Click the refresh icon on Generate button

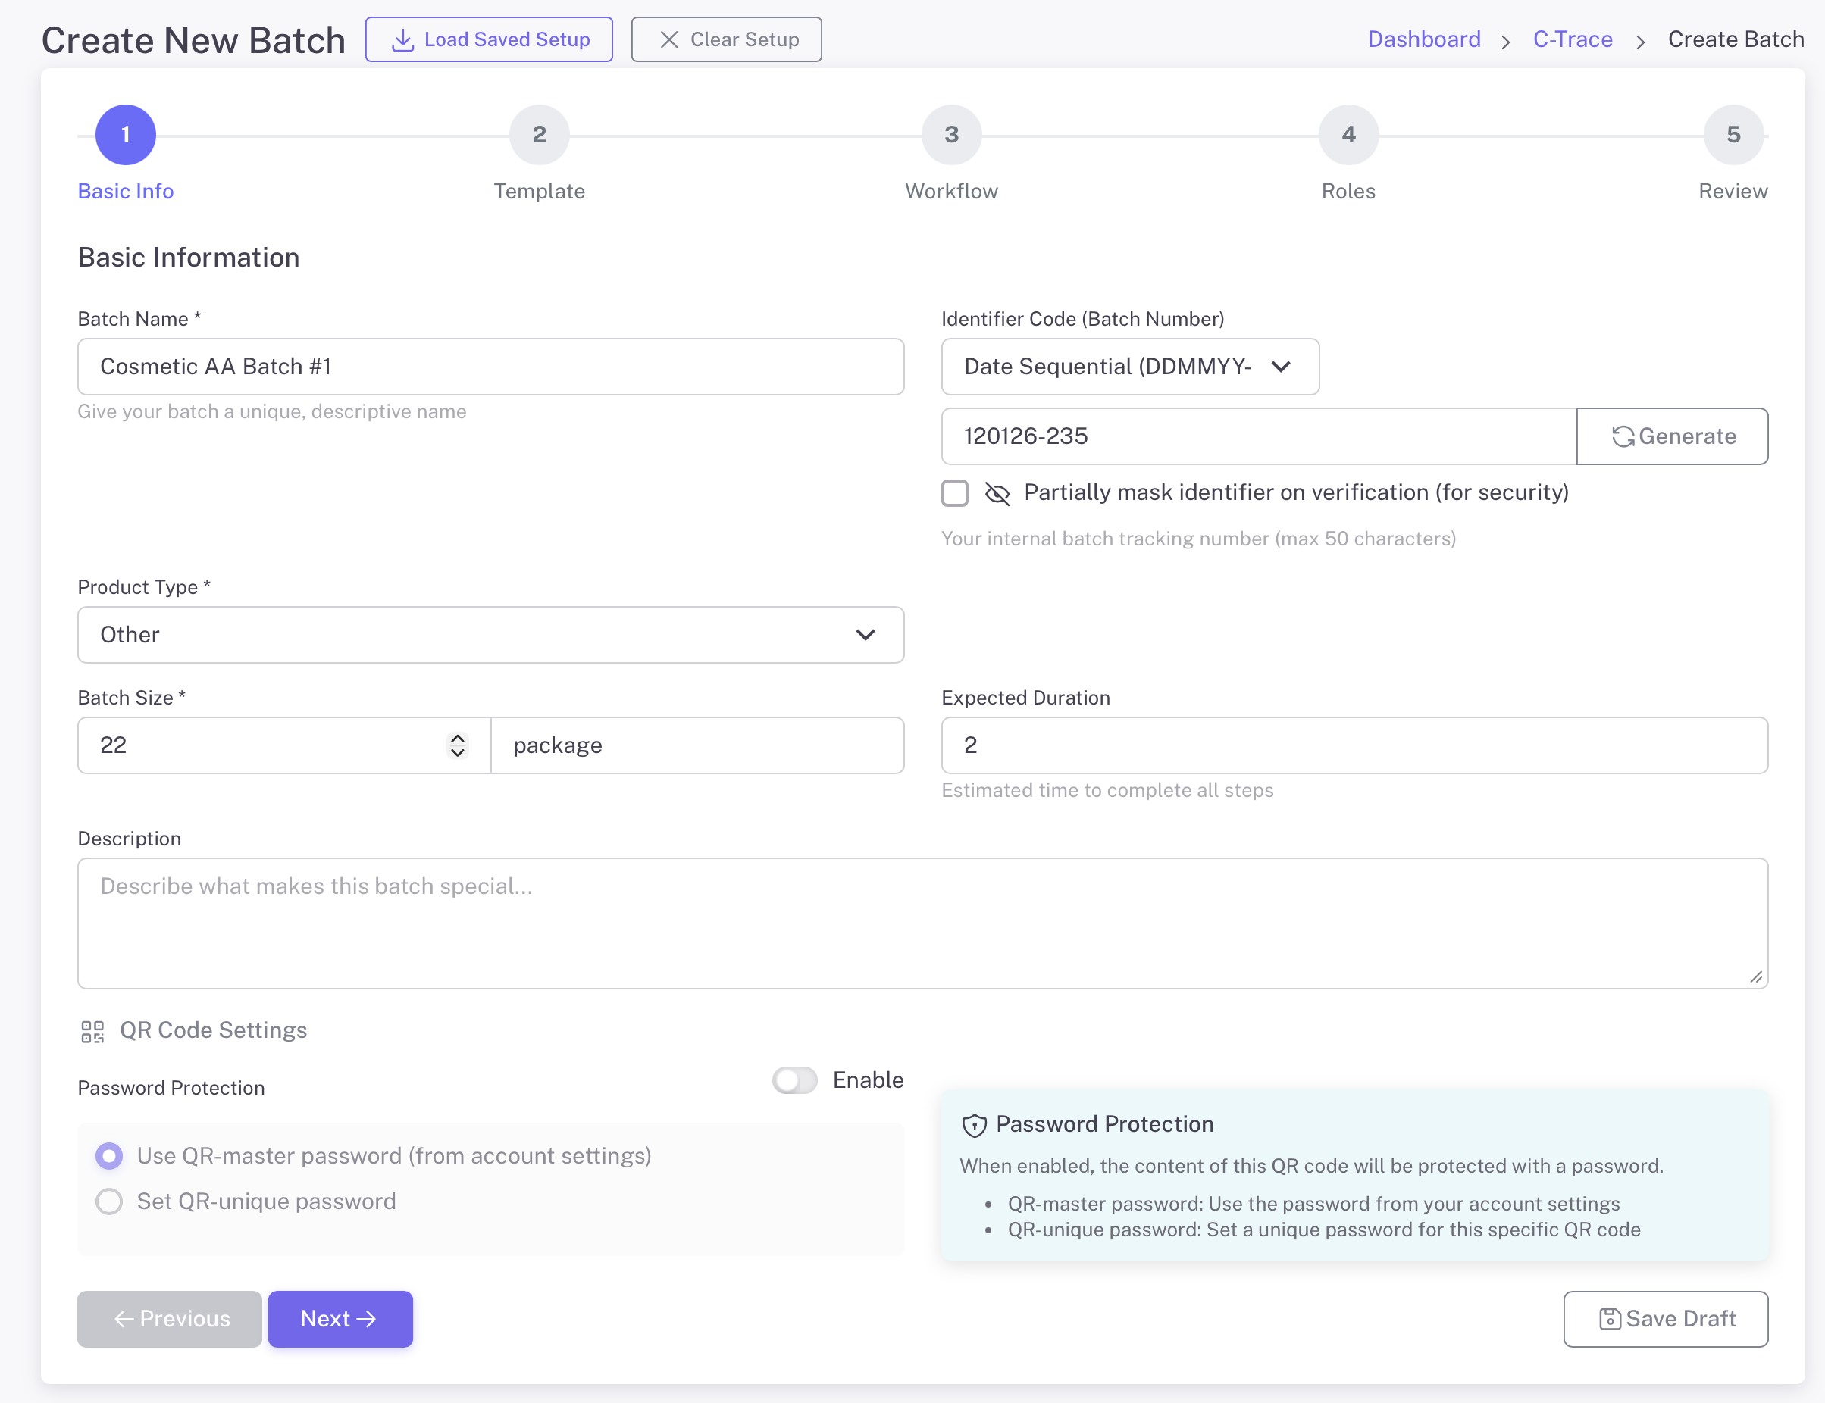(x=1622, y=436)
